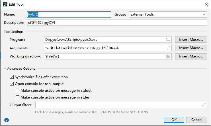Enable Make console active on stdout message

click(17, 91)
